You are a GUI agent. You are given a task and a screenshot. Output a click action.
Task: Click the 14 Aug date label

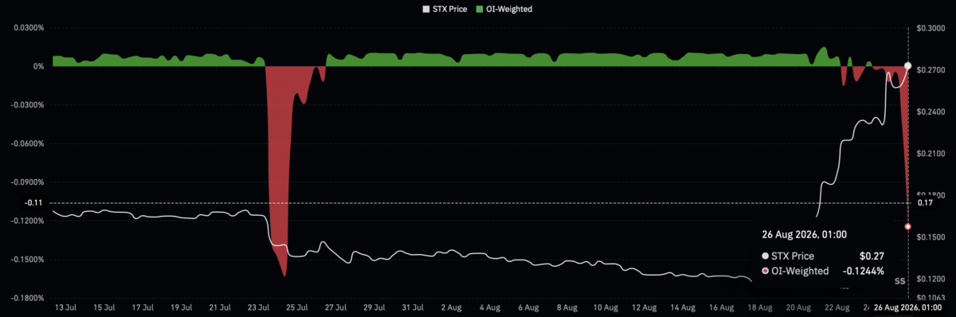click(684, 307)
